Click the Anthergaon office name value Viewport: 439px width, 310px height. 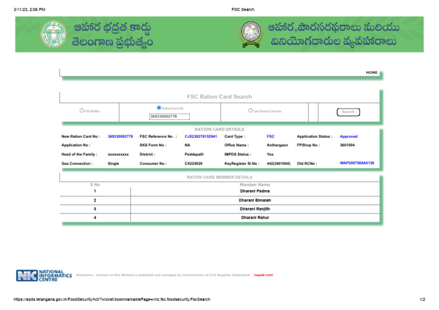277,145
